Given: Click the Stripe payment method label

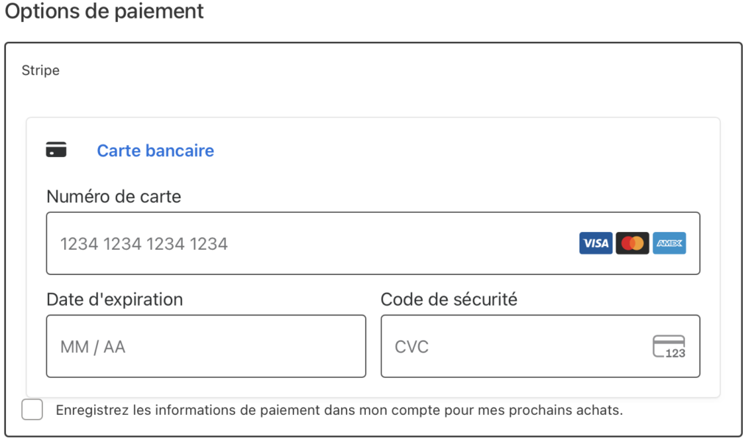Looking at the screenshot, I should pos(40,71).
